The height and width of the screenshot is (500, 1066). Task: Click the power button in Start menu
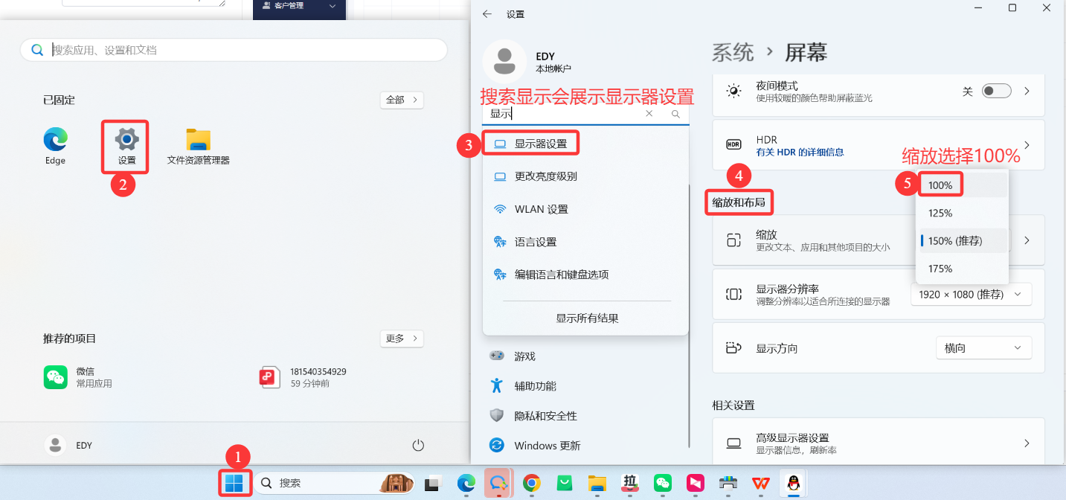click(x=418, y=445)
